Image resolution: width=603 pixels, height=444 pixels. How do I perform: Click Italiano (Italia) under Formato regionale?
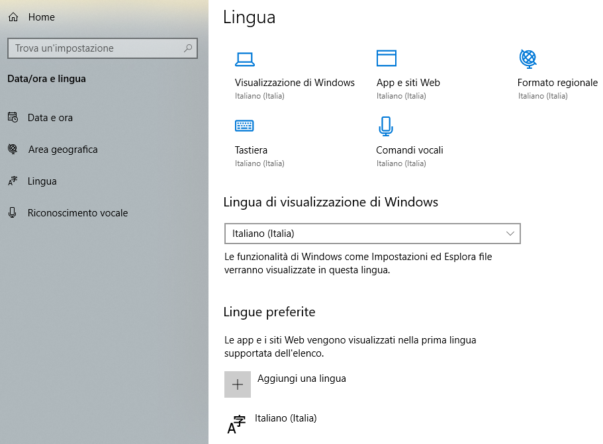click(x=543, y=96)
